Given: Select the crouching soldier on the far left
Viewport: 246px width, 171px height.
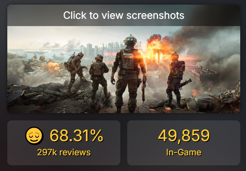Looking at the screenshot, I should (75, 73).
